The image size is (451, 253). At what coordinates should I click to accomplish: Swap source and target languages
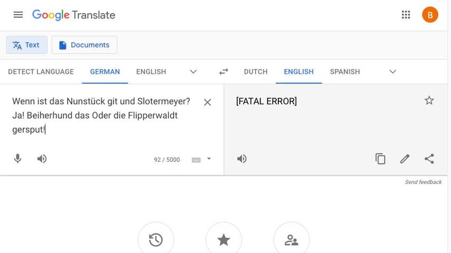223,72
